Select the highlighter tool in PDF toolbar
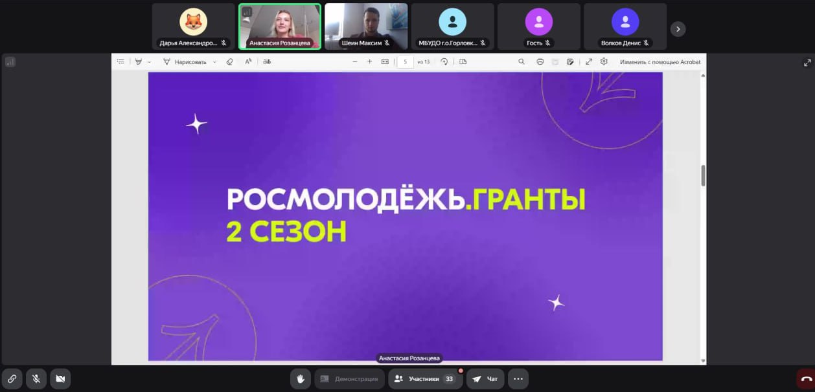The height and width of the screenshot is (392, 815). tap(139, 61)
